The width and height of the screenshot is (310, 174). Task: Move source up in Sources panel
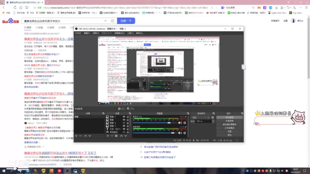coord(121,136)
